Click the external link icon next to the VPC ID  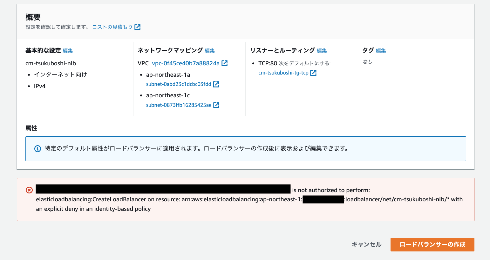tap(225, 63)
